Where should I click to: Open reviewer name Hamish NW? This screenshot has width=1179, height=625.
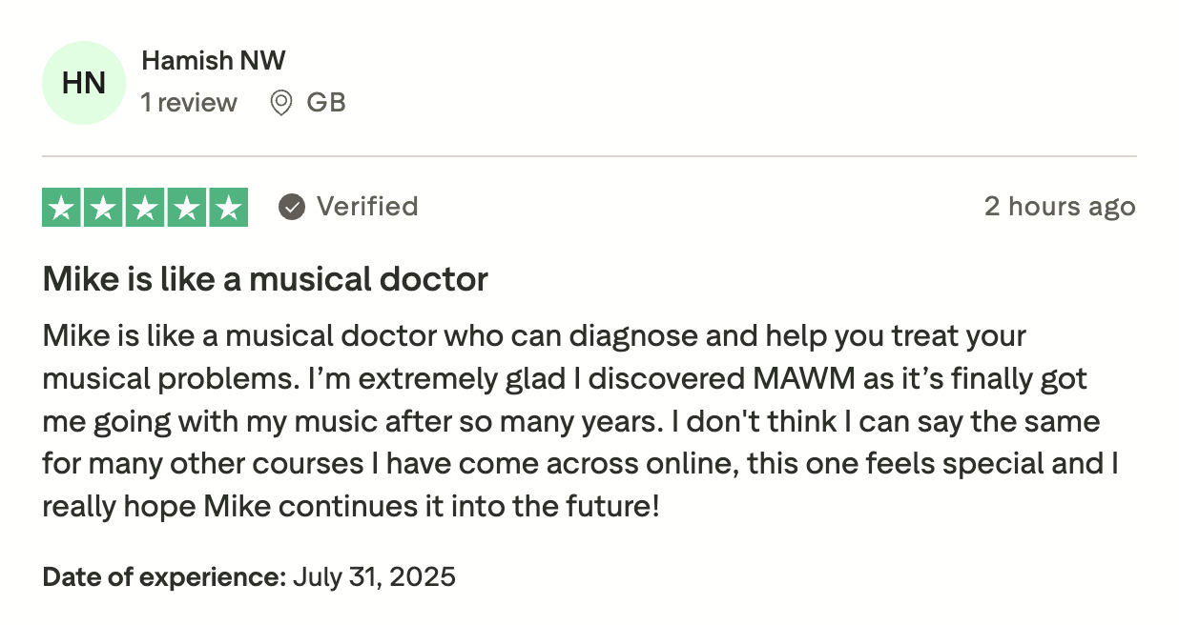tap(213, 61)
